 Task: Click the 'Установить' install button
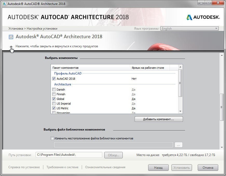coord(182,168)
